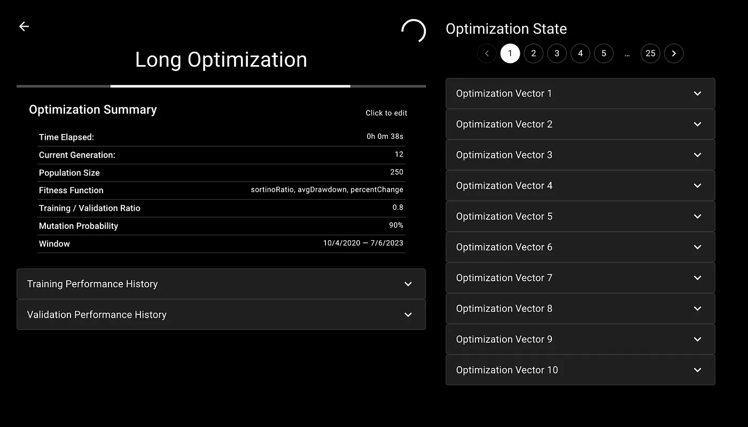
Task: Go to page 3 of optimization state
Action: (x=557, y=53)
